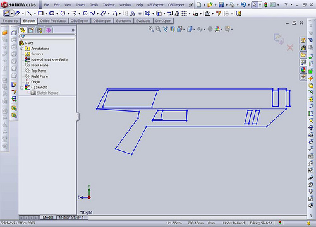Click the feature tree filter field
The width and height of the screenshot is (316, 227).
pyautogui.click(x=47, y=37)
